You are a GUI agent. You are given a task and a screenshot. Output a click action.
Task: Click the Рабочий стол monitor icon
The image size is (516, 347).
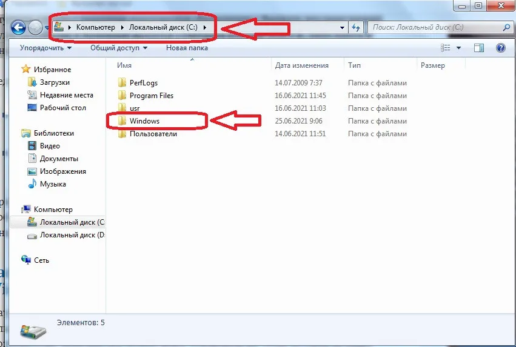(32, 107)
